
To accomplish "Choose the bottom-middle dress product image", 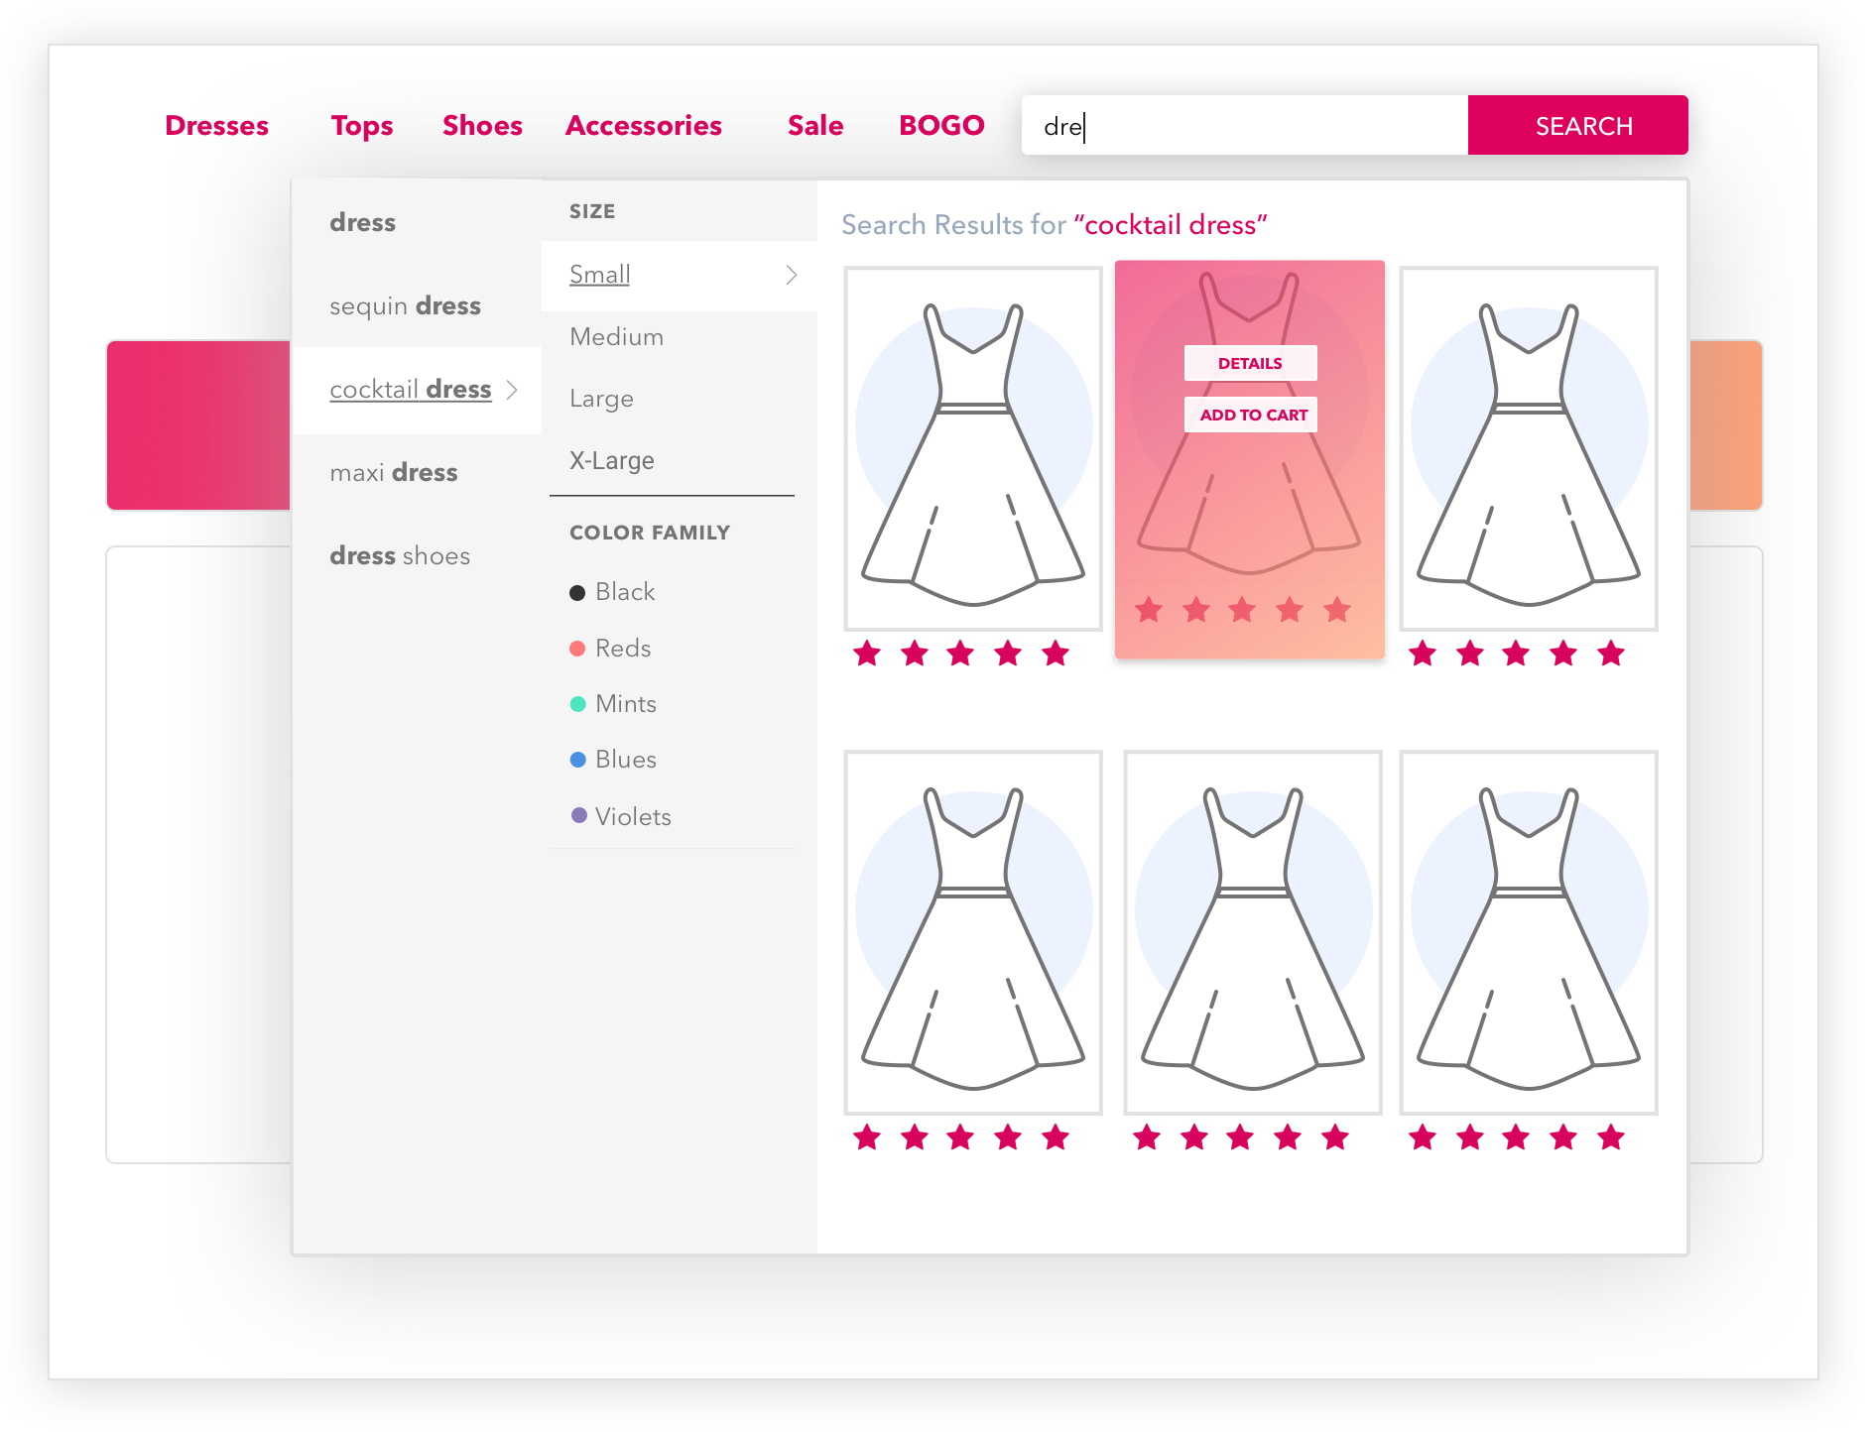I will pyautogui.click(x=1252, y=932).
